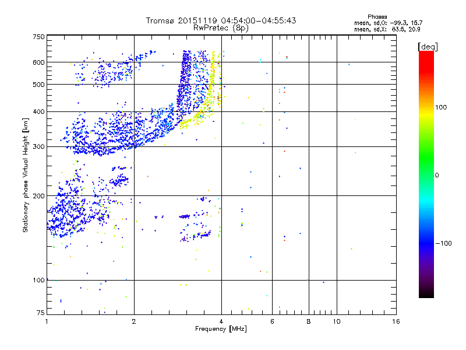Click the '75' y-axis tick label
Image resolution: width=466 pixels, height=350 pixels.
coord(41,313)
